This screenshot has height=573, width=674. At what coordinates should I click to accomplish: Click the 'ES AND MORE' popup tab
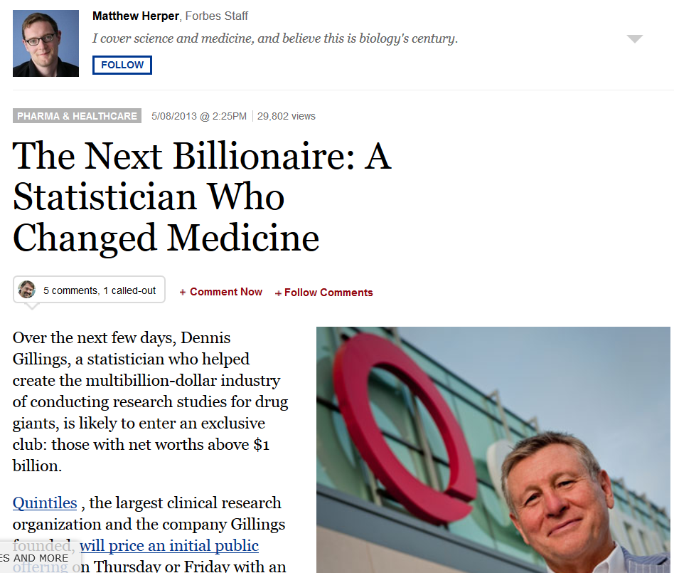point(34,558)
